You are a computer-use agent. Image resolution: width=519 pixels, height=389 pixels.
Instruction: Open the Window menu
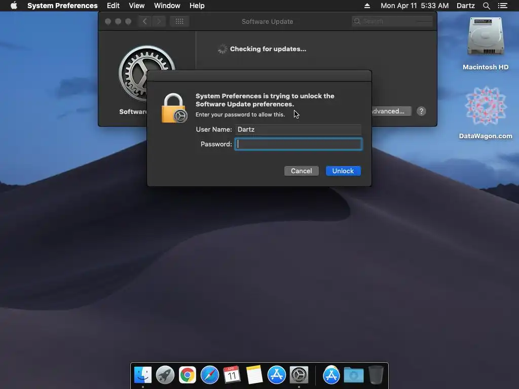tap(167, 6)
